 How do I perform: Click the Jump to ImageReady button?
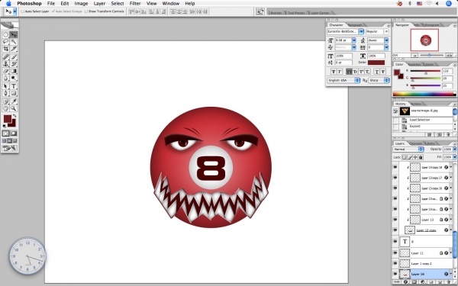click(x=9, y=148)
